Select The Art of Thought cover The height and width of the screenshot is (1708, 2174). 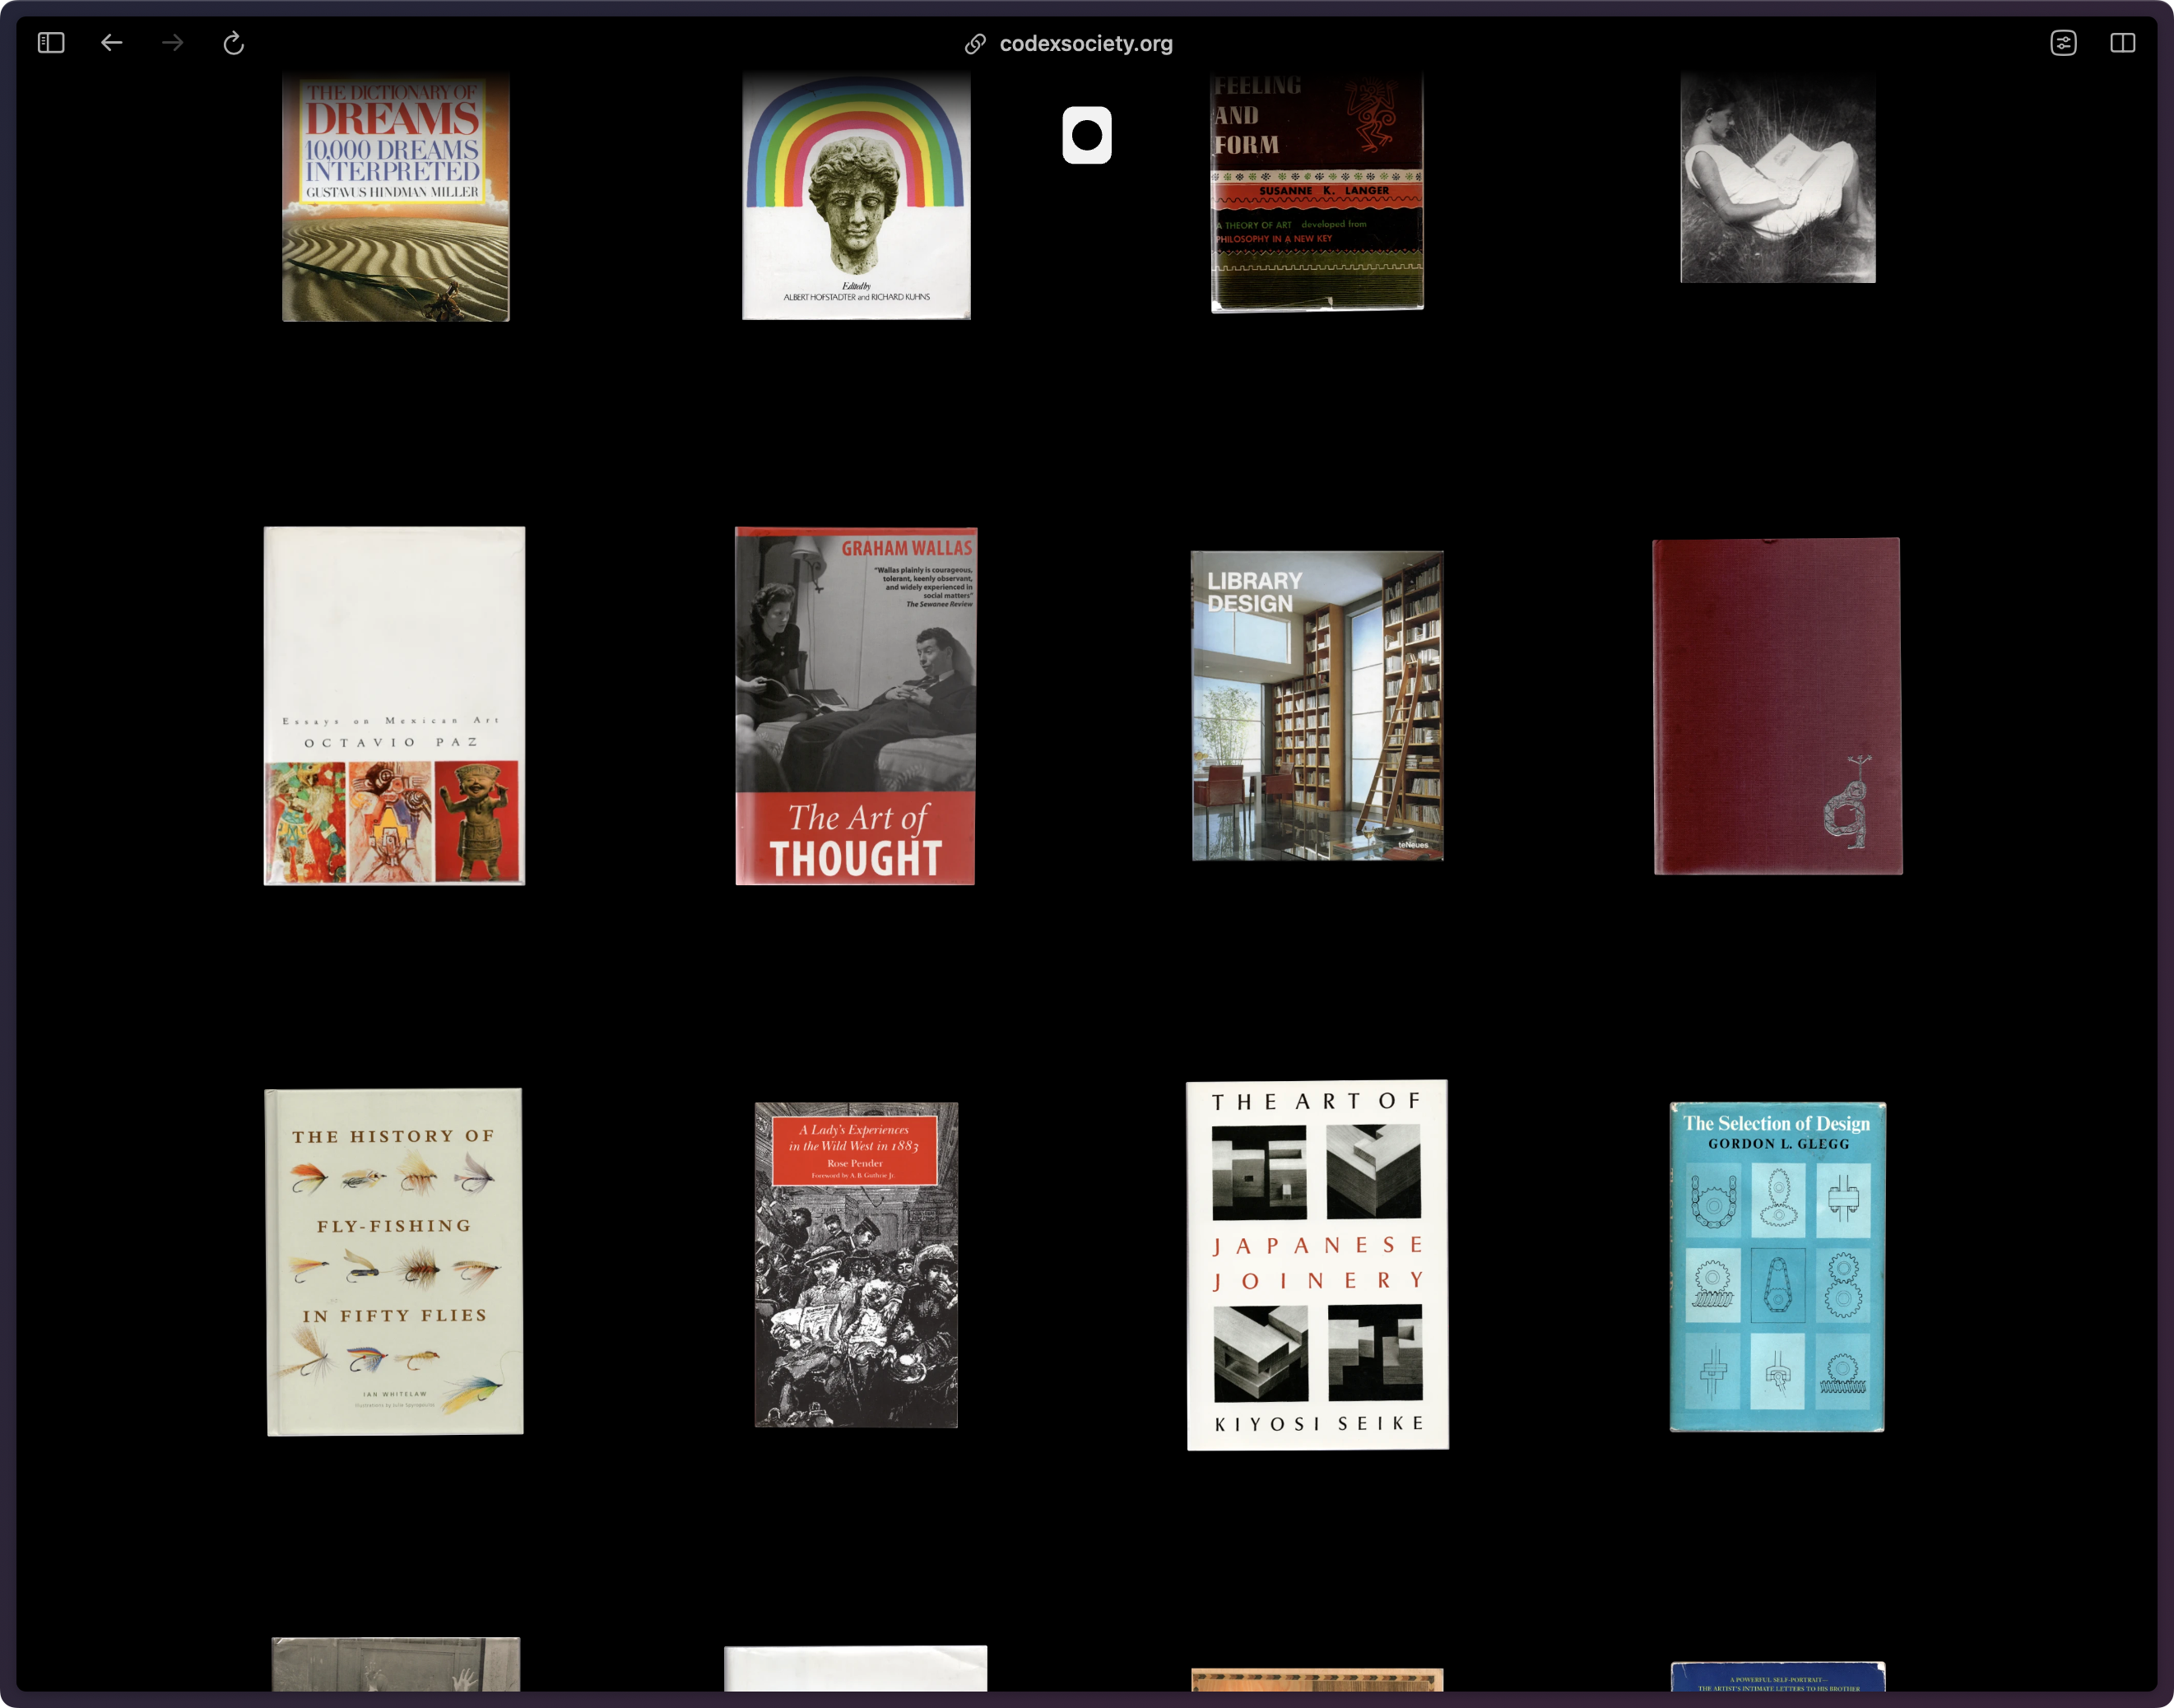tap(855, 705)
